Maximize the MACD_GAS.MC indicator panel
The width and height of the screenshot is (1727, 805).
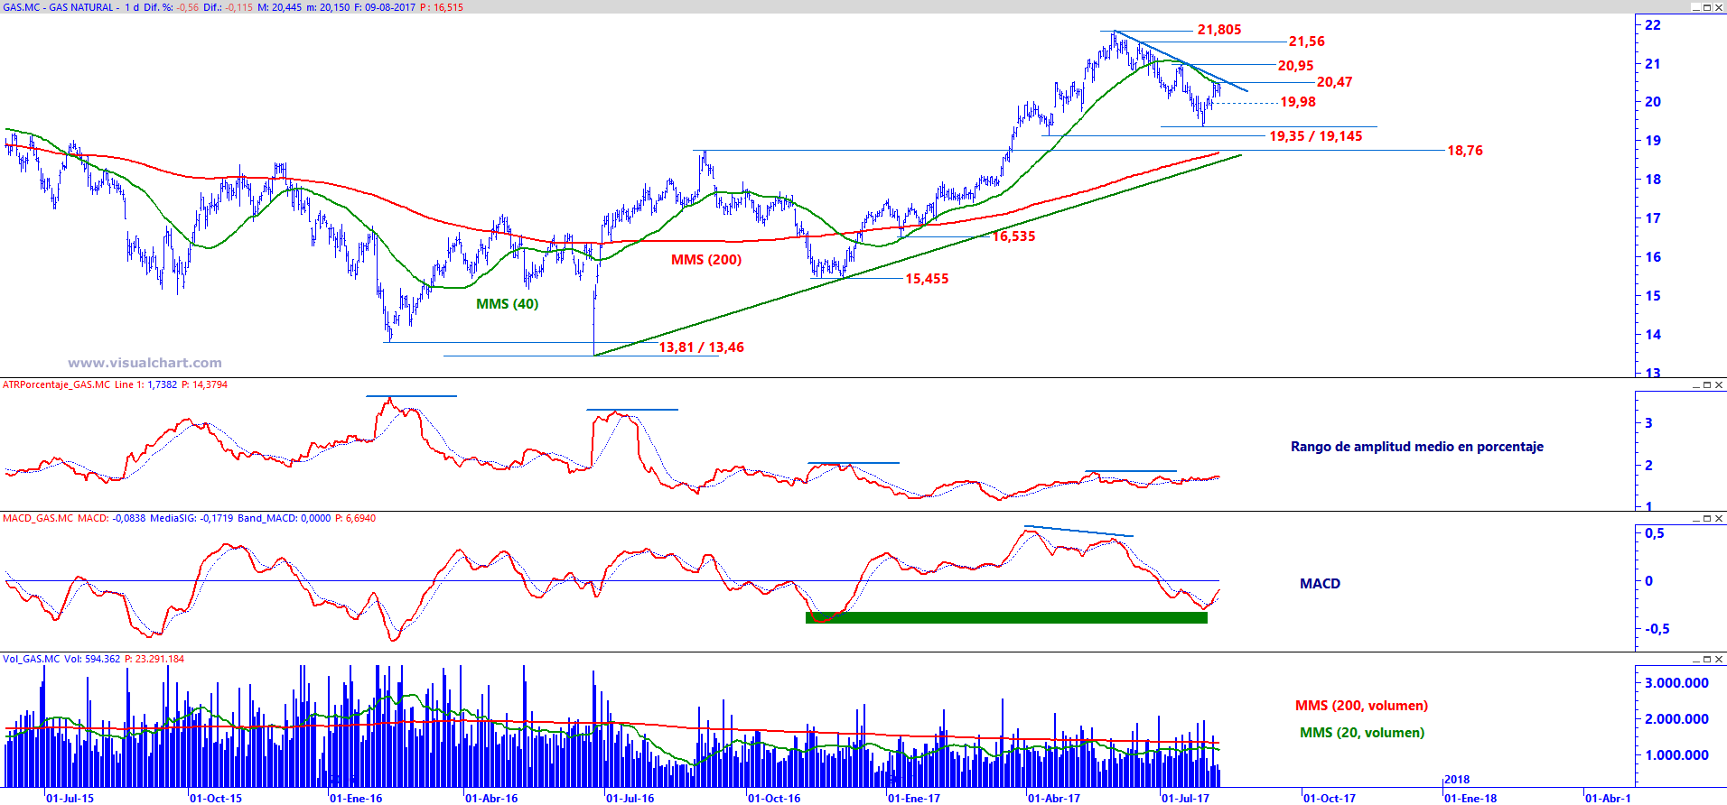pos(1707,519)
